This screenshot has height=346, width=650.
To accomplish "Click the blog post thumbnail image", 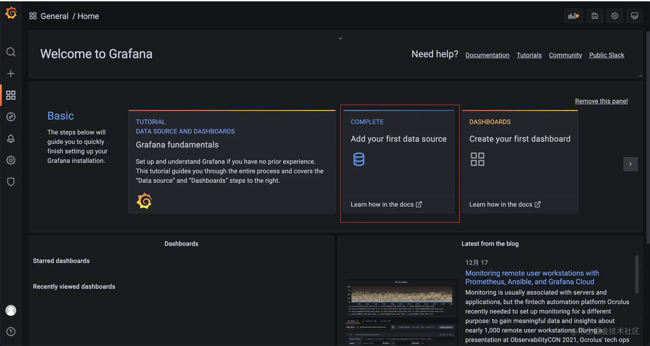I will click(401, 312).
